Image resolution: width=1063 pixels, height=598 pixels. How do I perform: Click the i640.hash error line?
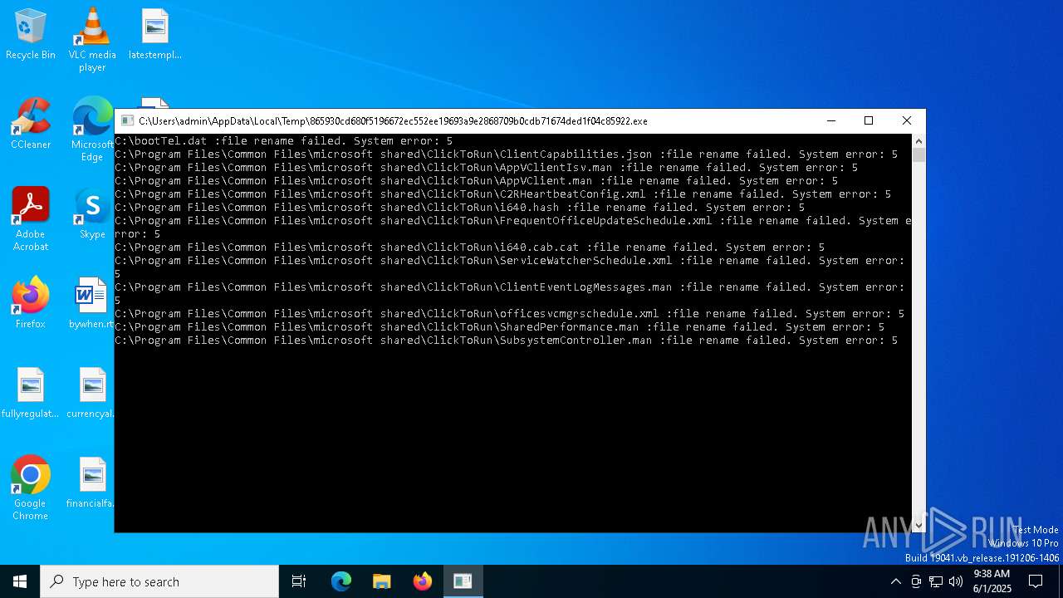click(x=459, y=208)
